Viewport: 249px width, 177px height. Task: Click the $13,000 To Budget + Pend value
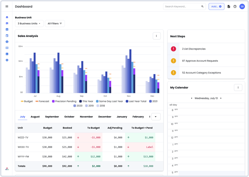coord(148,156)
